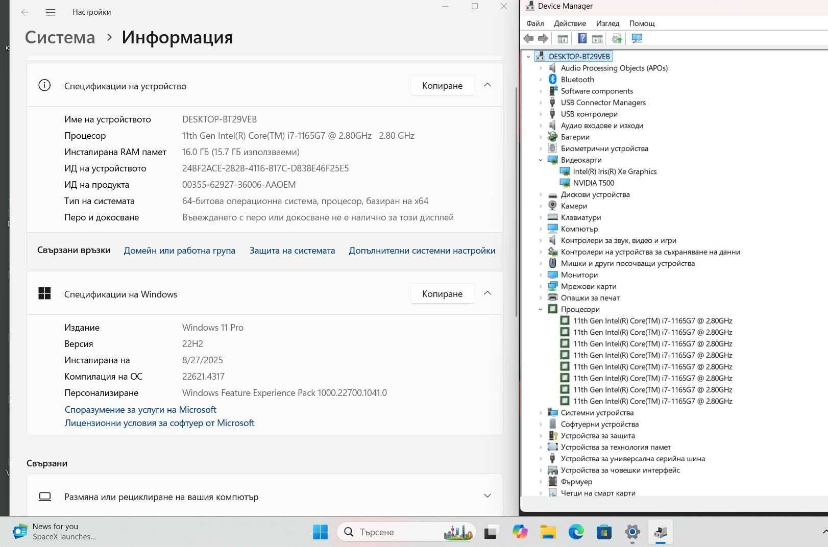This screenshot has width=828, height=547.
Task: Expand the Монитори node
Action: (541, 275)
